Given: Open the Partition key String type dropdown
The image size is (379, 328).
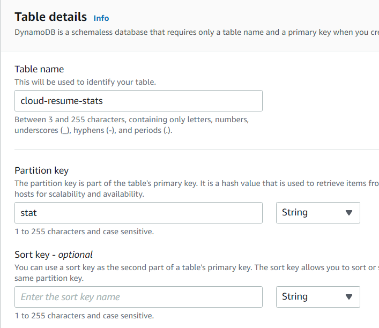Looking at the screenshot, I should [317, 213].
